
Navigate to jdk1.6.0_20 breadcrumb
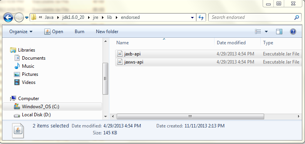coord(73,17)
